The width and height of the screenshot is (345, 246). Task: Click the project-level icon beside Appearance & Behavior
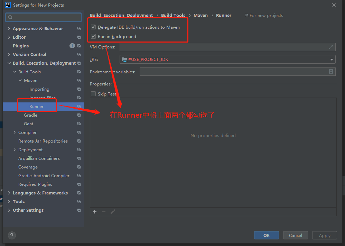79,29
